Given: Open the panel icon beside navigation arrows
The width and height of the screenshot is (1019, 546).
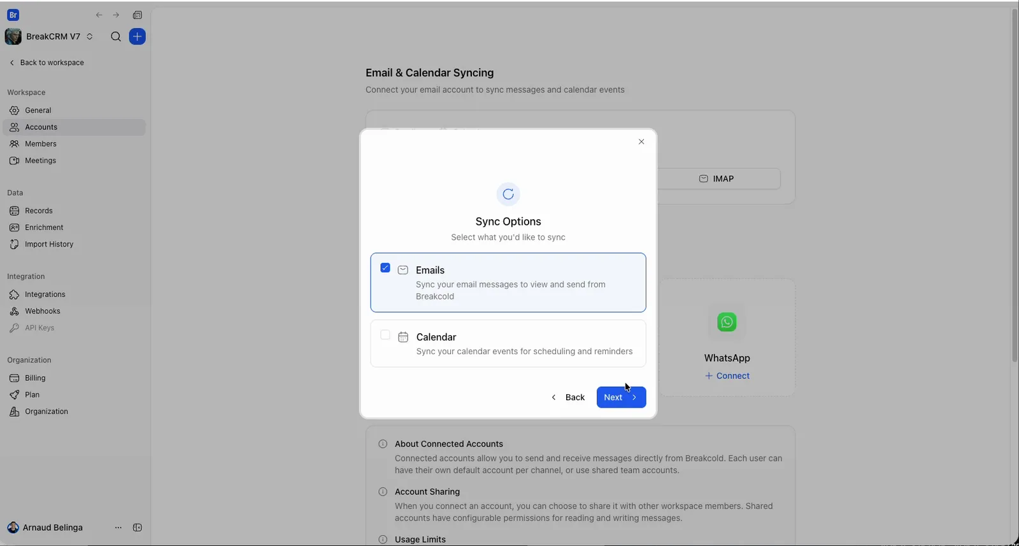Looking at the screenshot, I should point(138,15).
